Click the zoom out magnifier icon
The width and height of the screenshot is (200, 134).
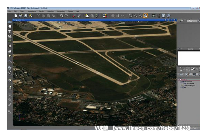tap(140, 16)
